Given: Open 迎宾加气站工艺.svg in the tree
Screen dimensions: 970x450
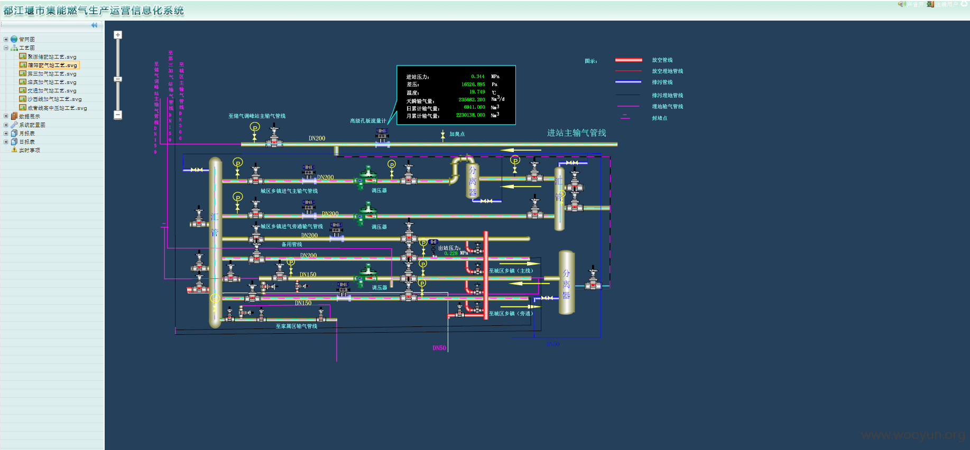Looking at the screenshot, I should (52, 82).
